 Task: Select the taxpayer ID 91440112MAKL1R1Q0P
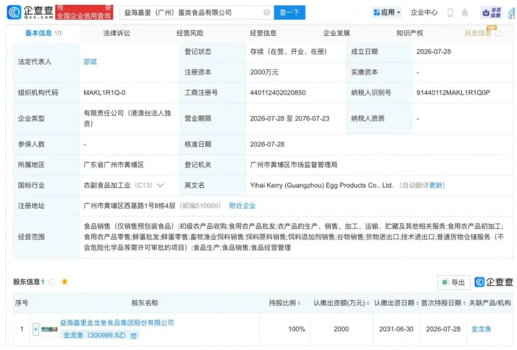[453, 93]
